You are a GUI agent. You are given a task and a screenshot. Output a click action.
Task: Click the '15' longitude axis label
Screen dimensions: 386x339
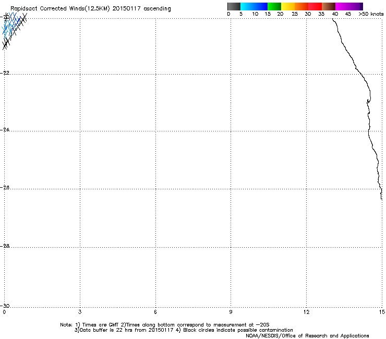(382, 312)
